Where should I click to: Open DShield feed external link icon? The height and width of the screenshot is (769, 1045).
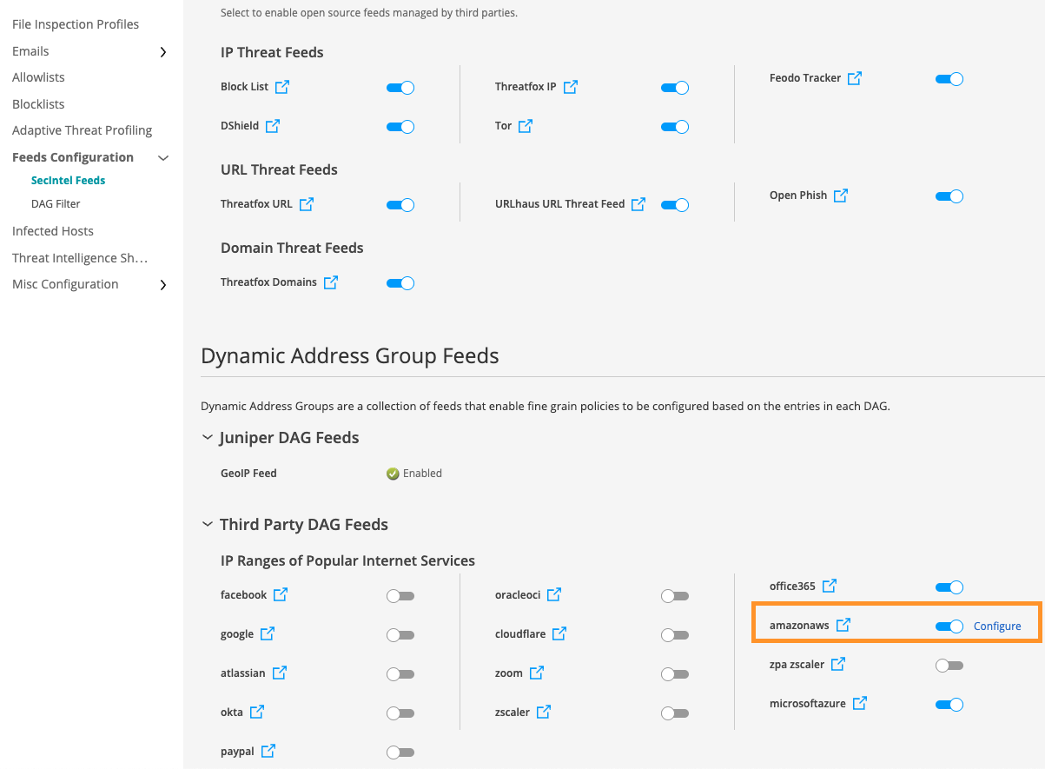tap(273, 126)
